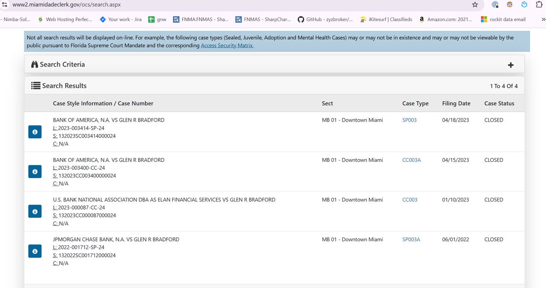Open info for Bank of America SP-24 case
This screenshot has height=288, width=546.
pos(35,132)
